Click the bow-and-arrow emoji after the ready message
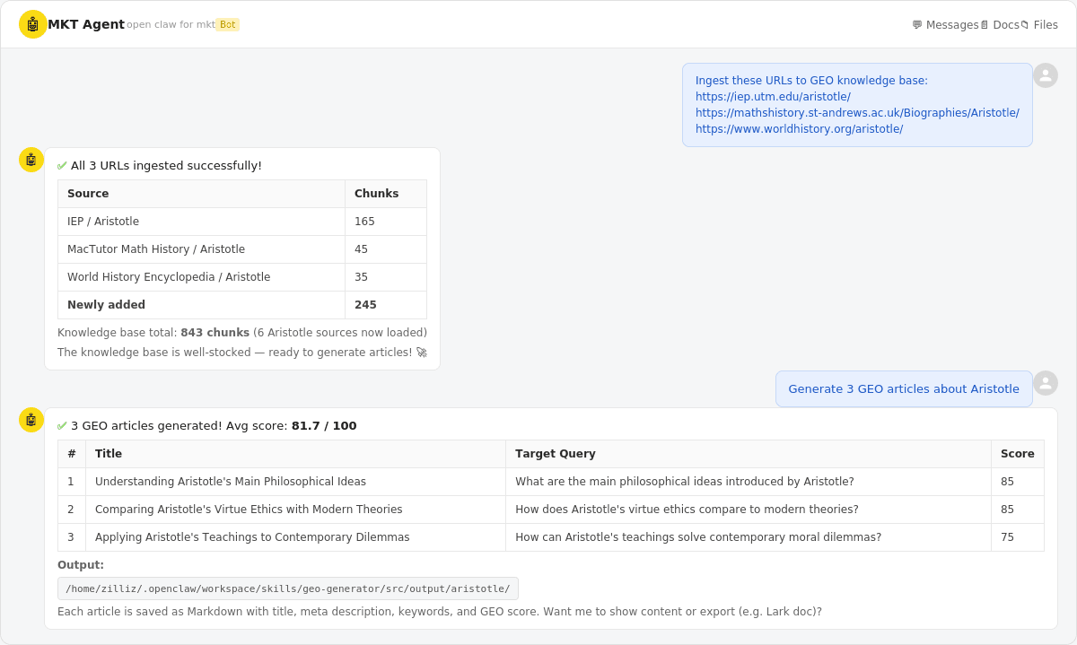 421,352
